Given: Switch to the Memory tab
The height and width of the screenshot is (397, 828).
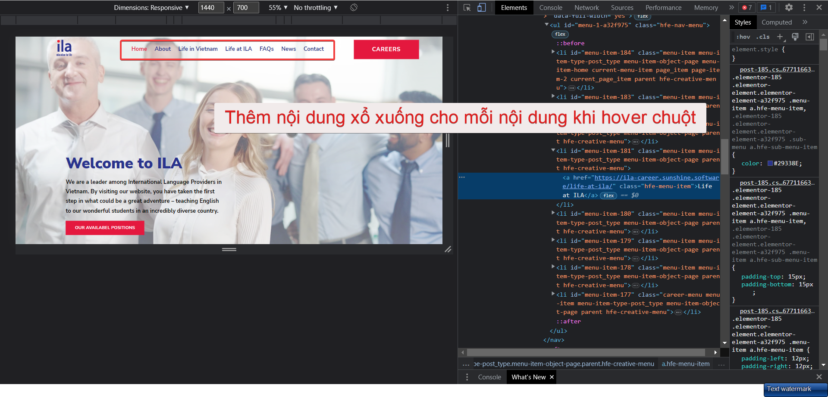Looking at the screenshot, I should coord(706,7).
